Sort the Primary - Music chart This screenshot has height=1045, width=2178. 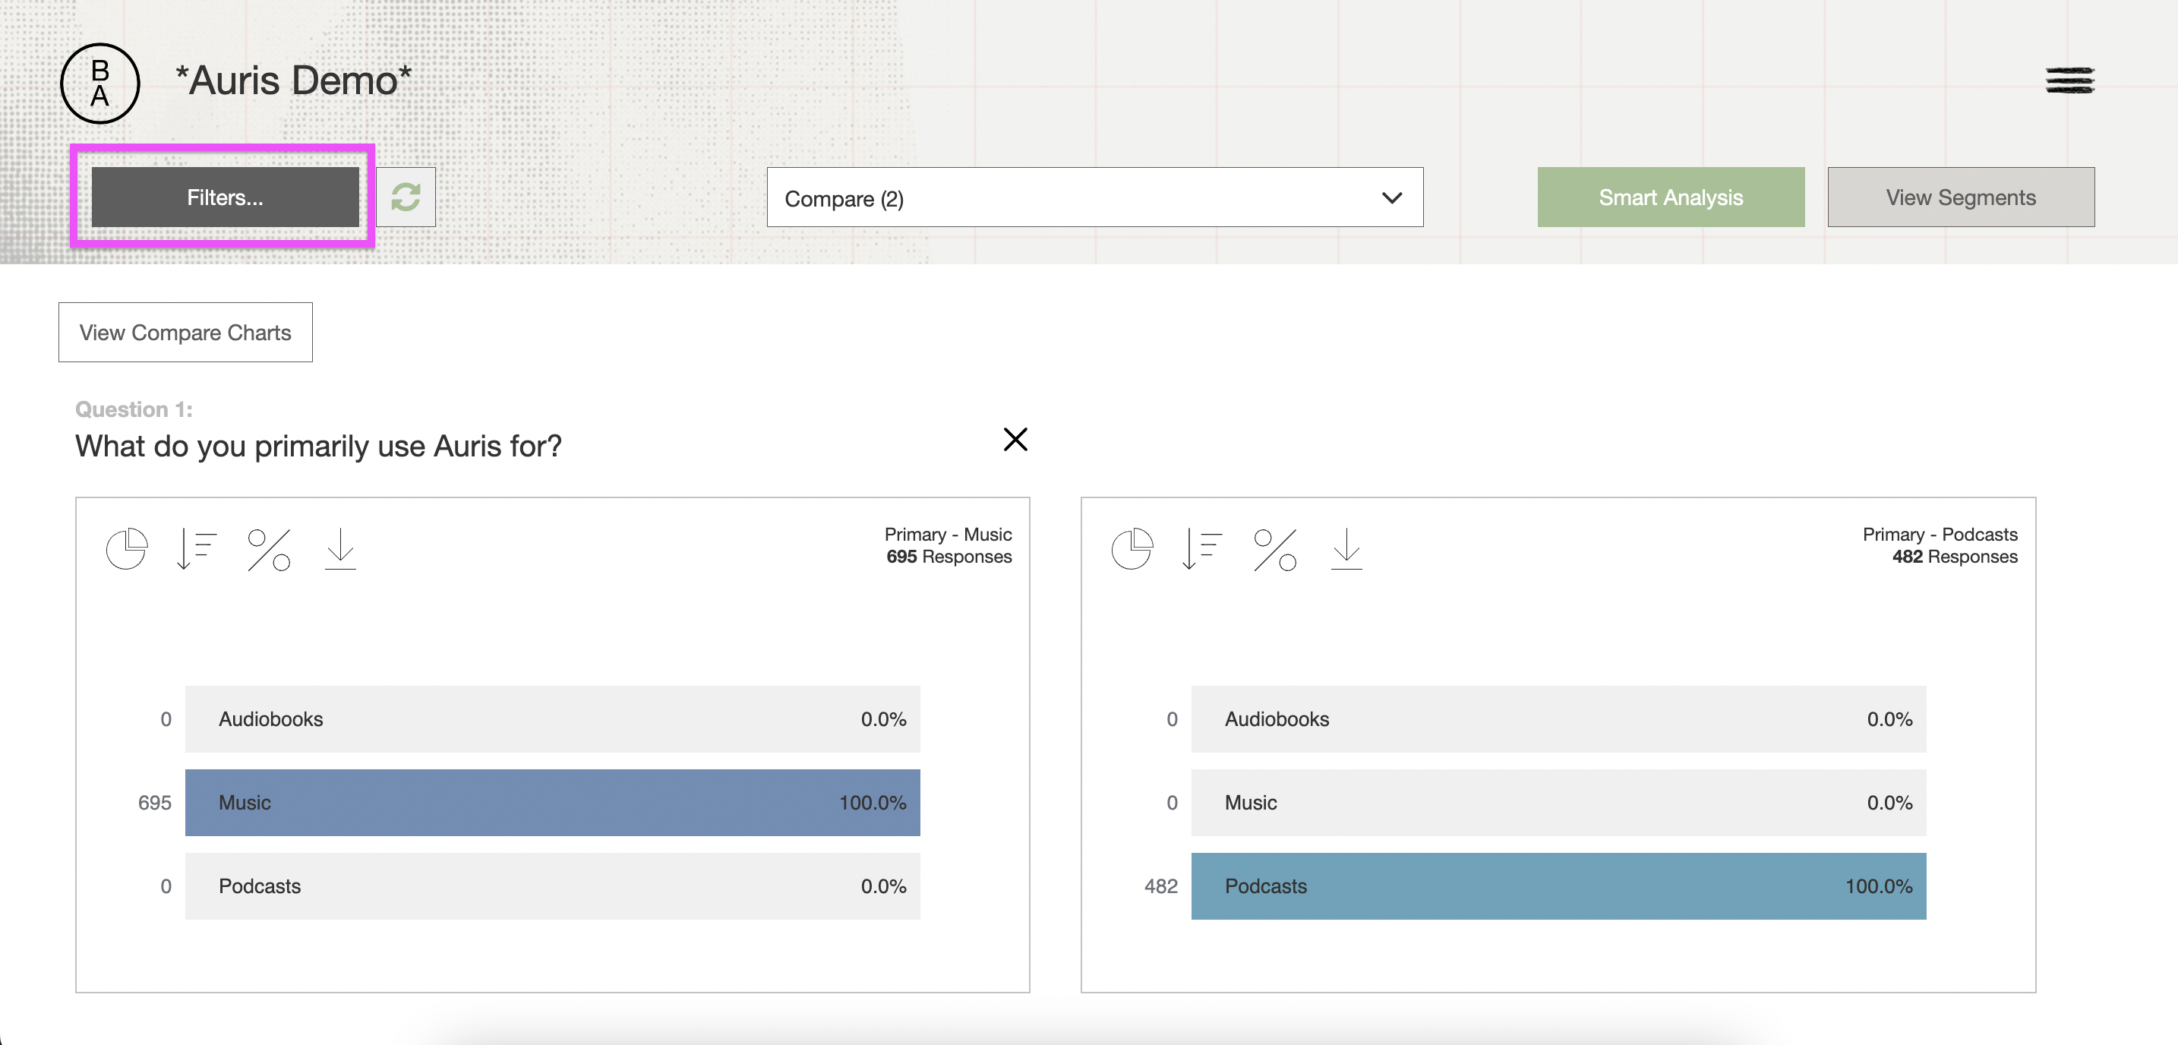pos(196,550)
